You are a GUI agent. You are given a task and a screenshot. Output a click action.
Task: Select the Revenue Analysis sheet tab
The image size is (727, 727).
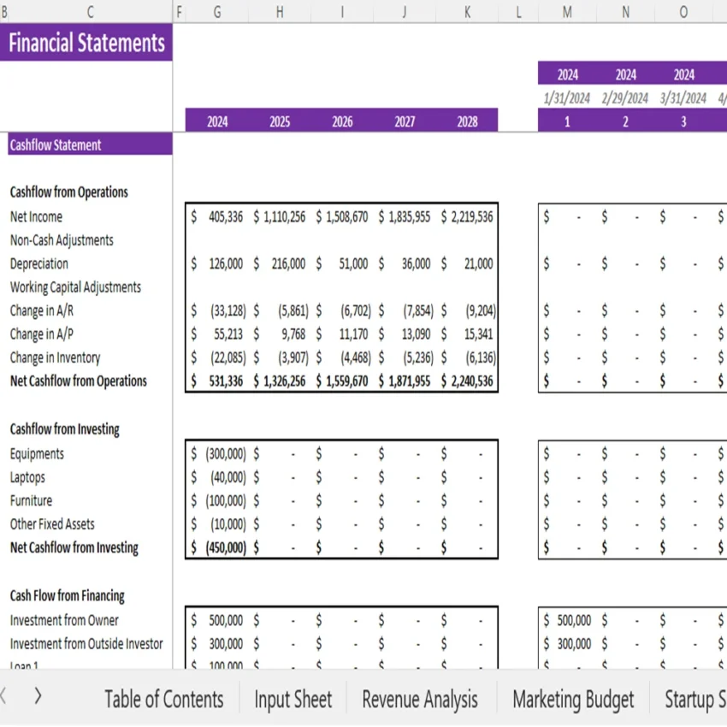click(x=419, y=699)
